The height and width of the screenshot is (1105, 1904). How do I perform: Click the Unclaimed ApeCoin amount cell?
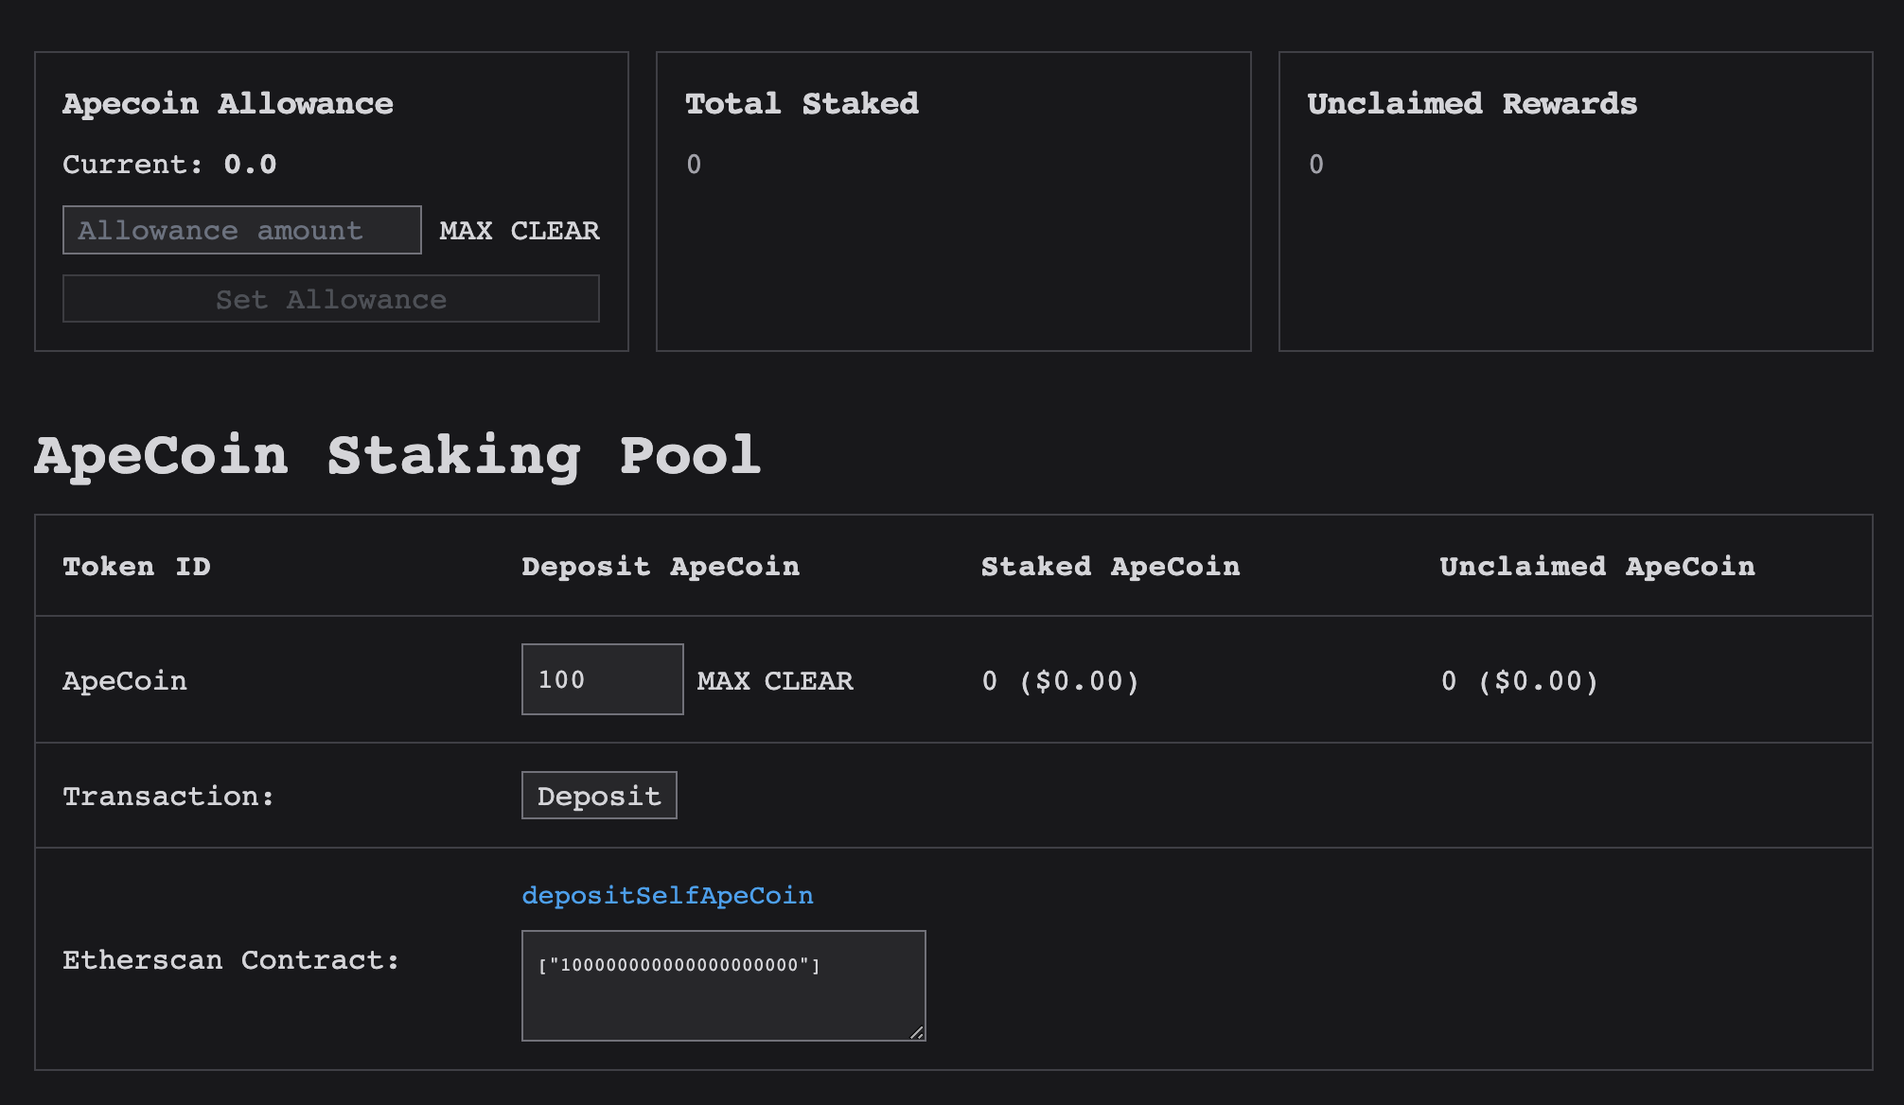pos(1519,681)
